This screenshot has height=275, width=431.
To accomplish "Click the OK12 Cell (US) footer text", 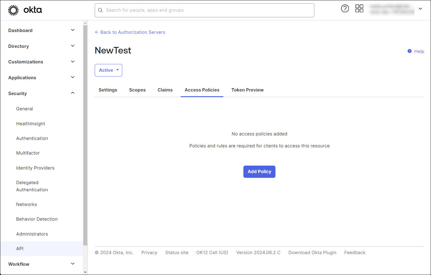I will (212, 253).
